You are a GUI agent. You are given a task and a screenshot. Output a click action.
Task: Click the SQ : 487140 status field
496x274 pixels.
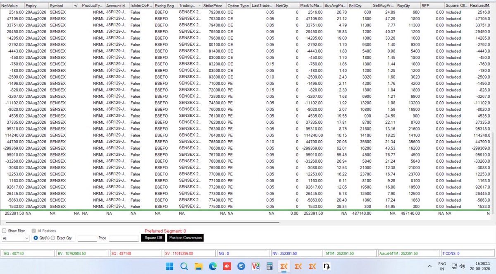(x=135, y=253)
